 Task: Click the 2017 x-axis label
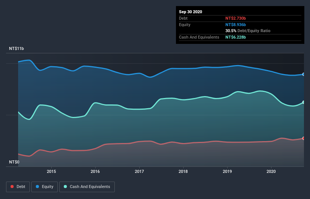click(139, 171)
